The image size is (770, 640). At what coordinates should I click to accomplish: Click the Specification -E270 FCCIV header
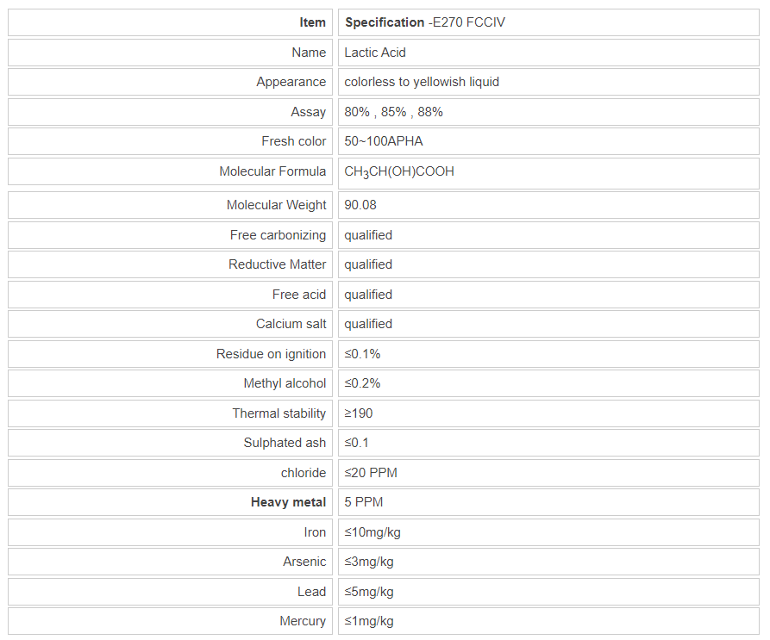pos(425,22)
